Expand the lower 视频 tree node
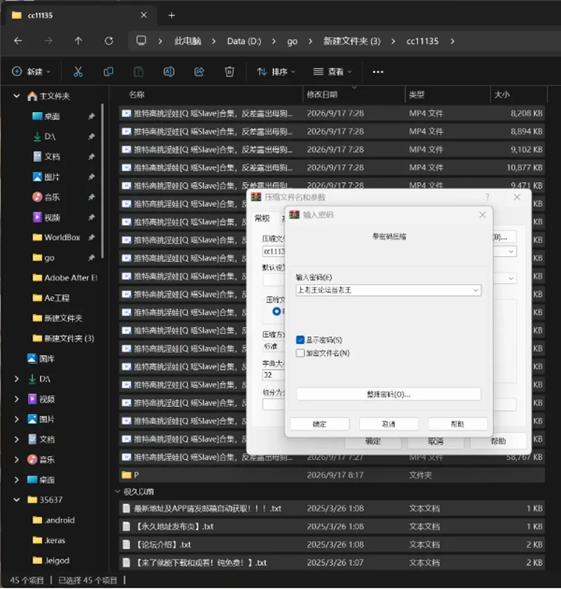 [16, 399]
